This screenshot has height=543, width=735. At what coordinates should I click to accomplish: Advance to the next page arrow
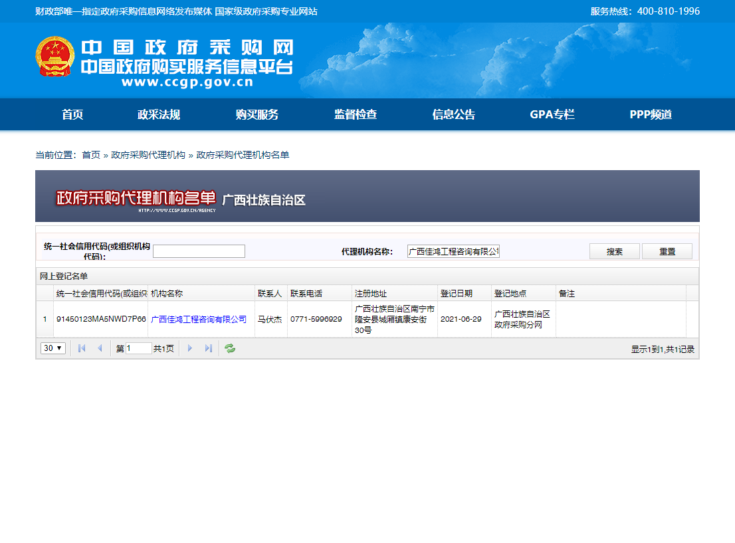point(190,348)
